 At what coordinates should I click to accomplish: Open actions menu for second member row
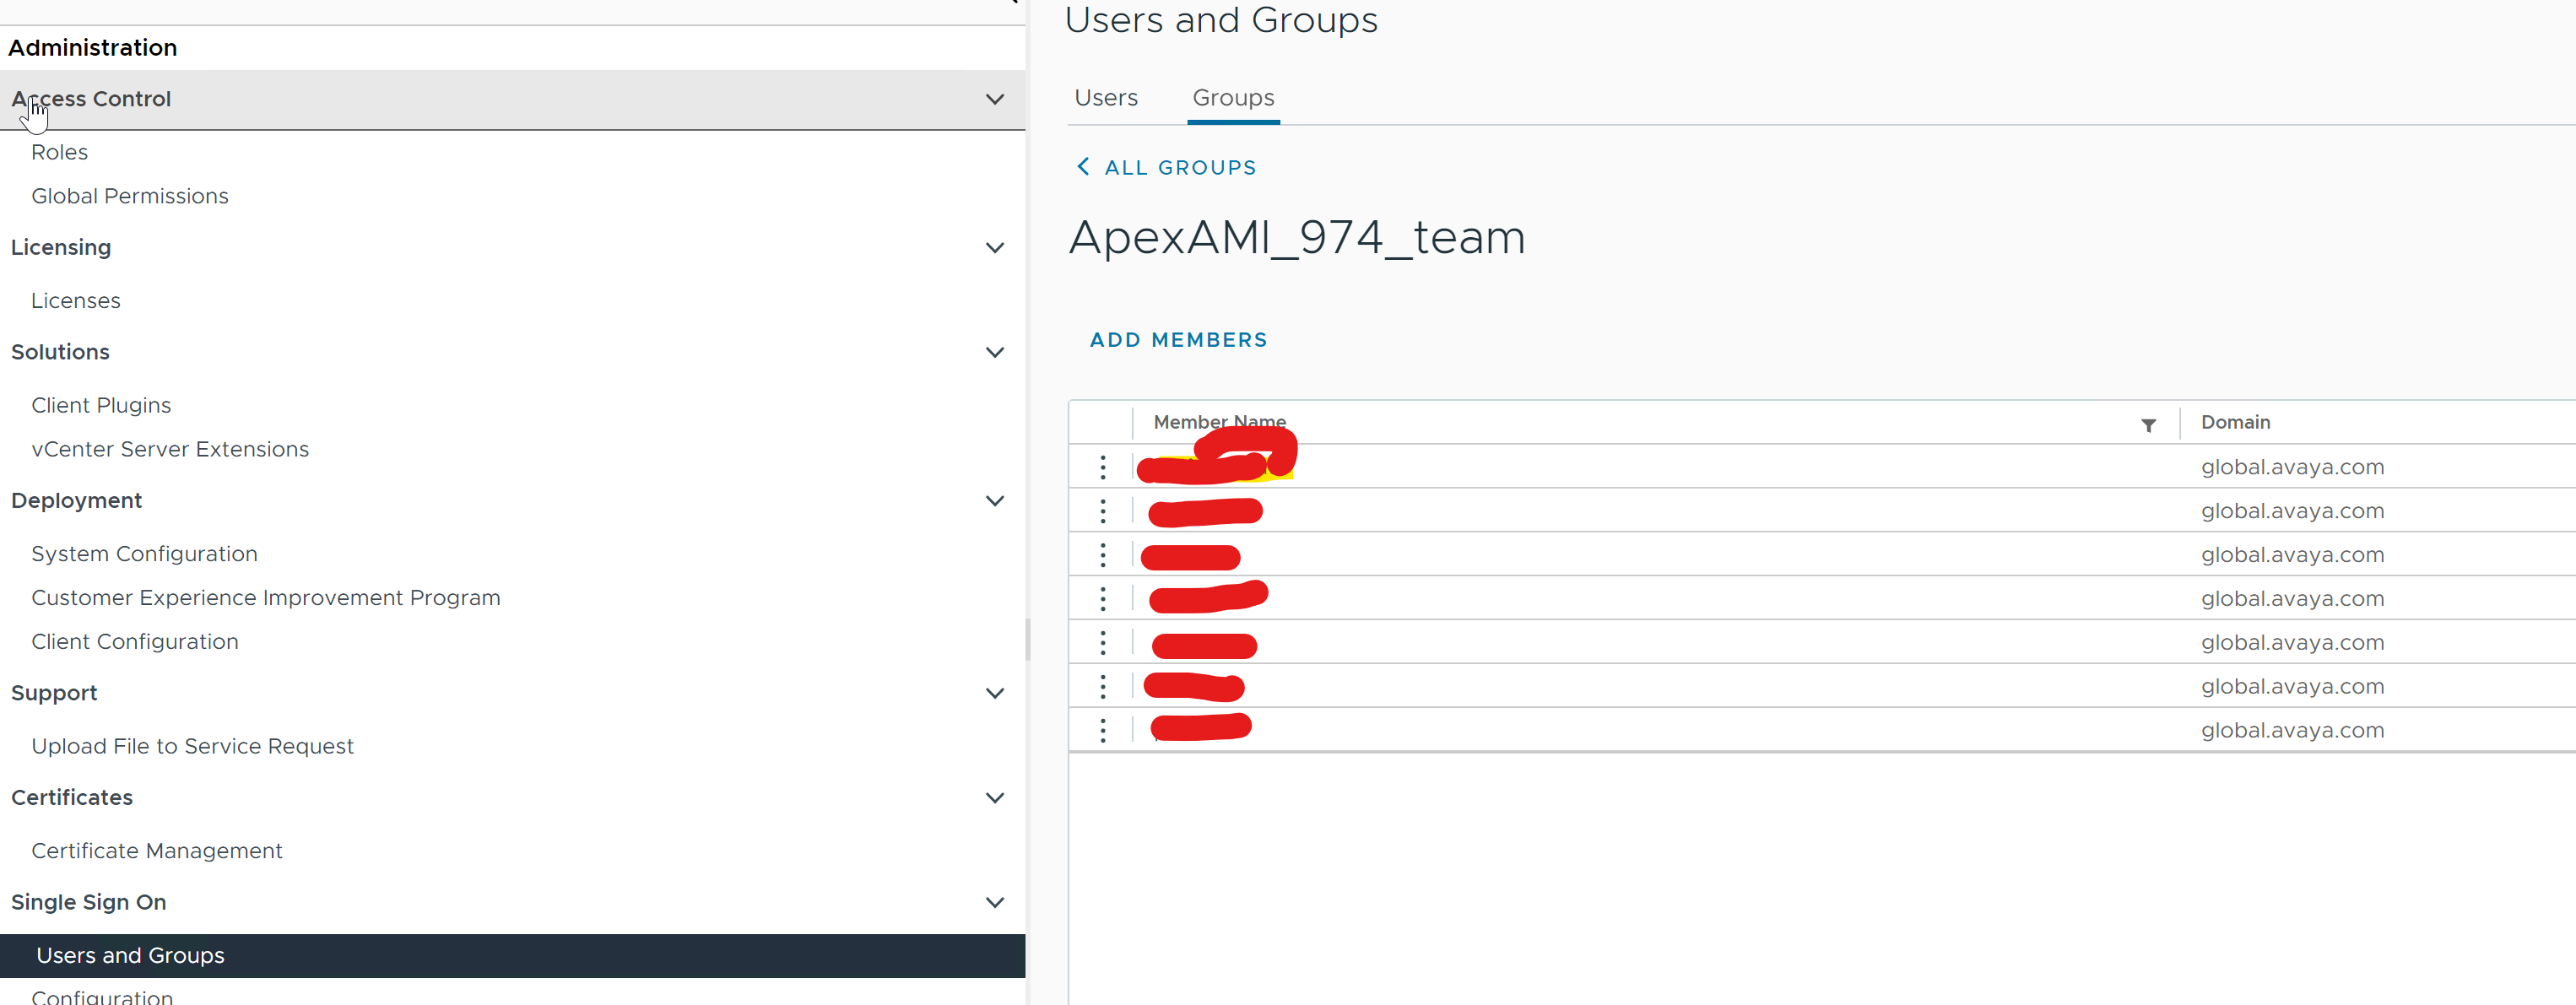pos(1102,510)
